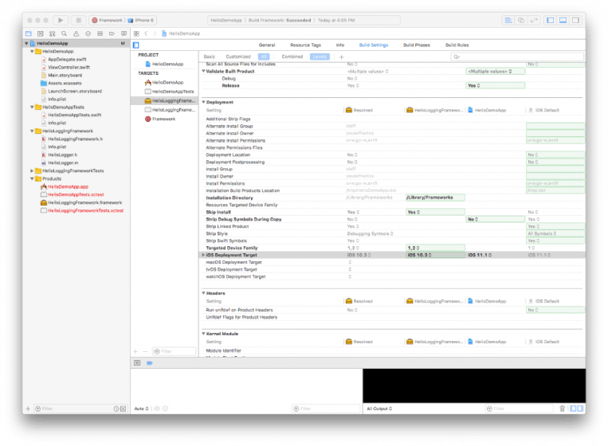This screenshot has height=446, width=608.
Task: Show only the console pane
Action: [x=580, y=409]
